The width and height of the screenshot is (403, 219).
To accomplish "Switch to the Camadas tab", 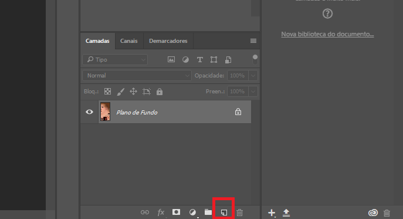I will pyautogui.click(x=97, y=41).
